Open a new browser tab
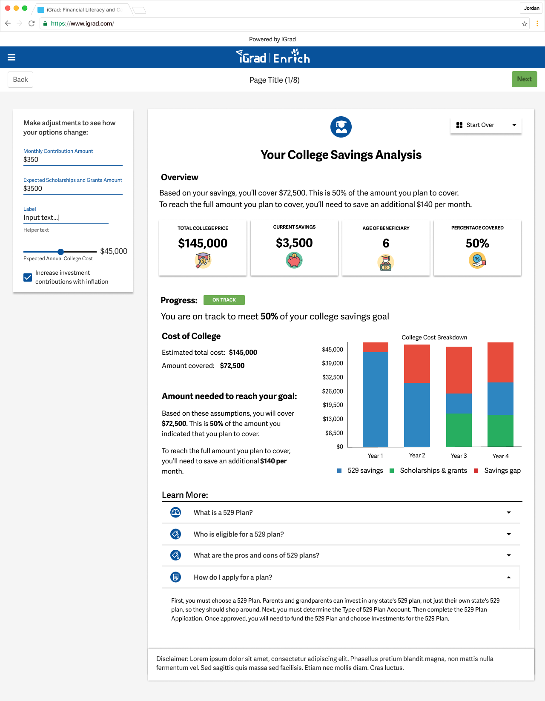545x701 pixels. (x=139, y=10)
